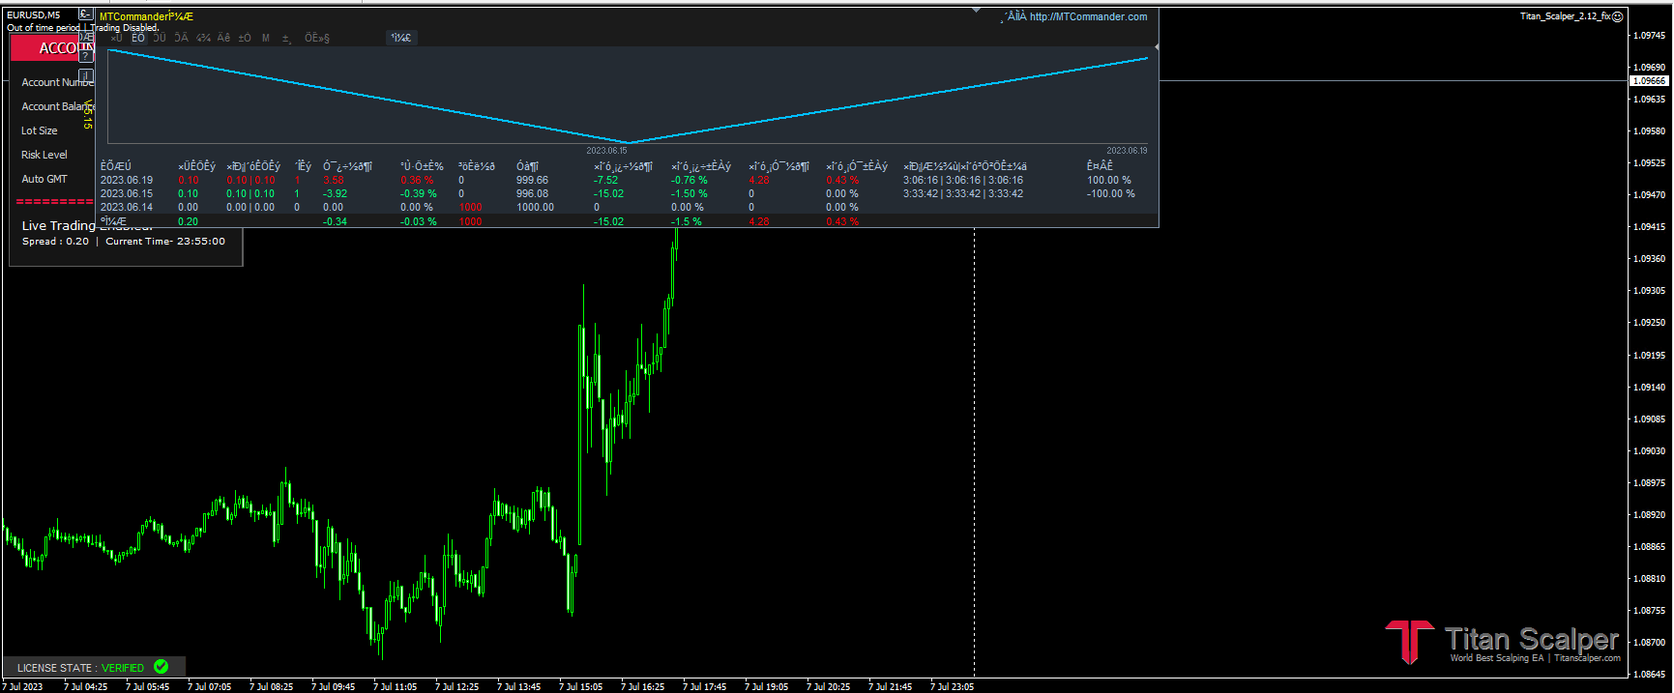Click the small 'i' info button on panel edge
The width and height of the screenshot is (1674, 693).
pos(86,75)
